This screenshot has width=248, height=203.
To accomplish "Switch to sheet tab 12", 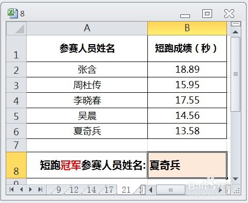I will [x=74, y=190].
